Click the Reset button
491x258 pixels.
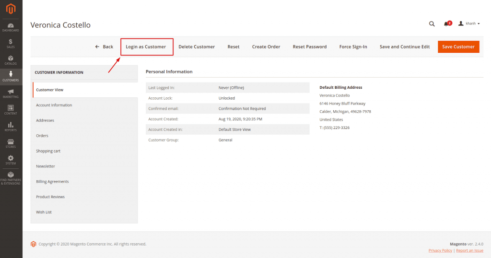tap(234, 47)
